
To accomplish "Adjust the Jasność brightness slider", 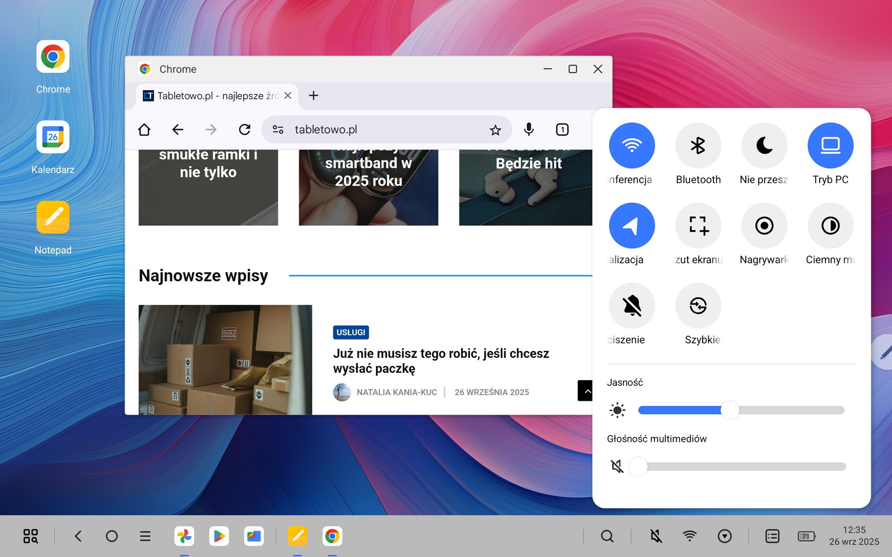I will coord(730,410).
